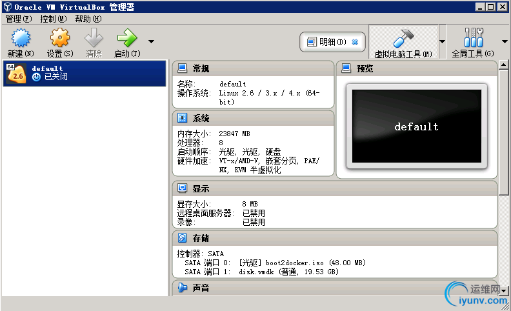
Task: Open the 常规 section header link
Action: click(x=201, y=68)
